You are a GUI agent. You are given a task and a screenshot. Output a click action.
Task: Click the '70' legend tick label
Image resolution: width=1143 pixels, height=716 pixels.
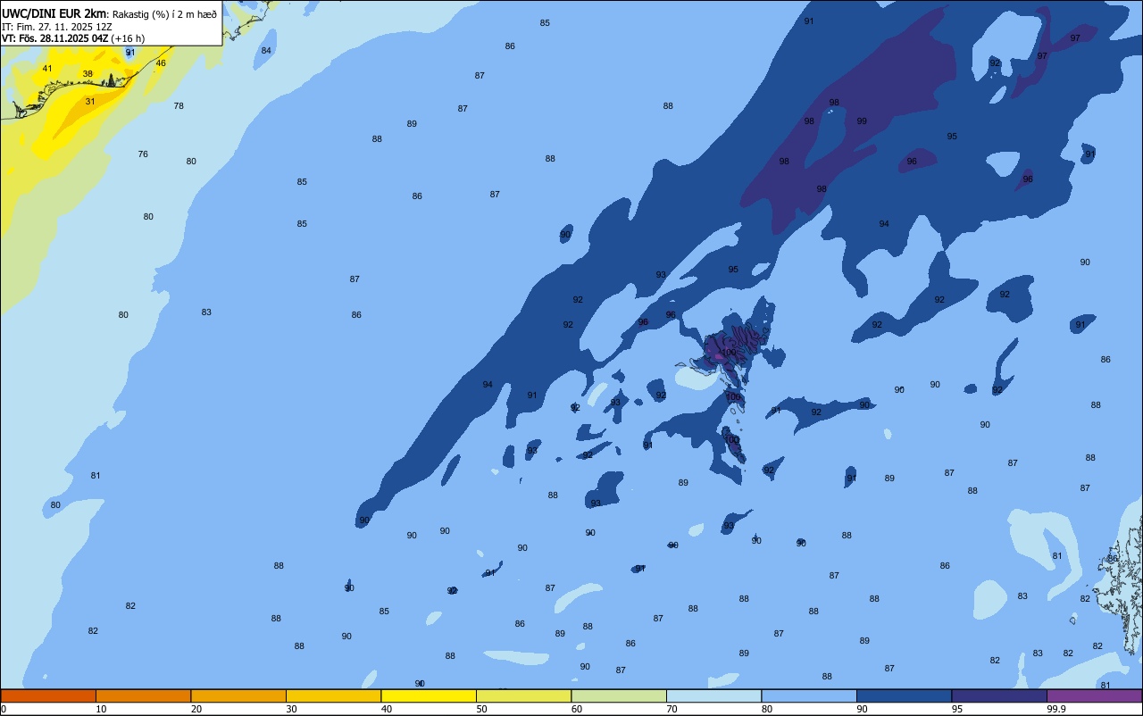672,709
